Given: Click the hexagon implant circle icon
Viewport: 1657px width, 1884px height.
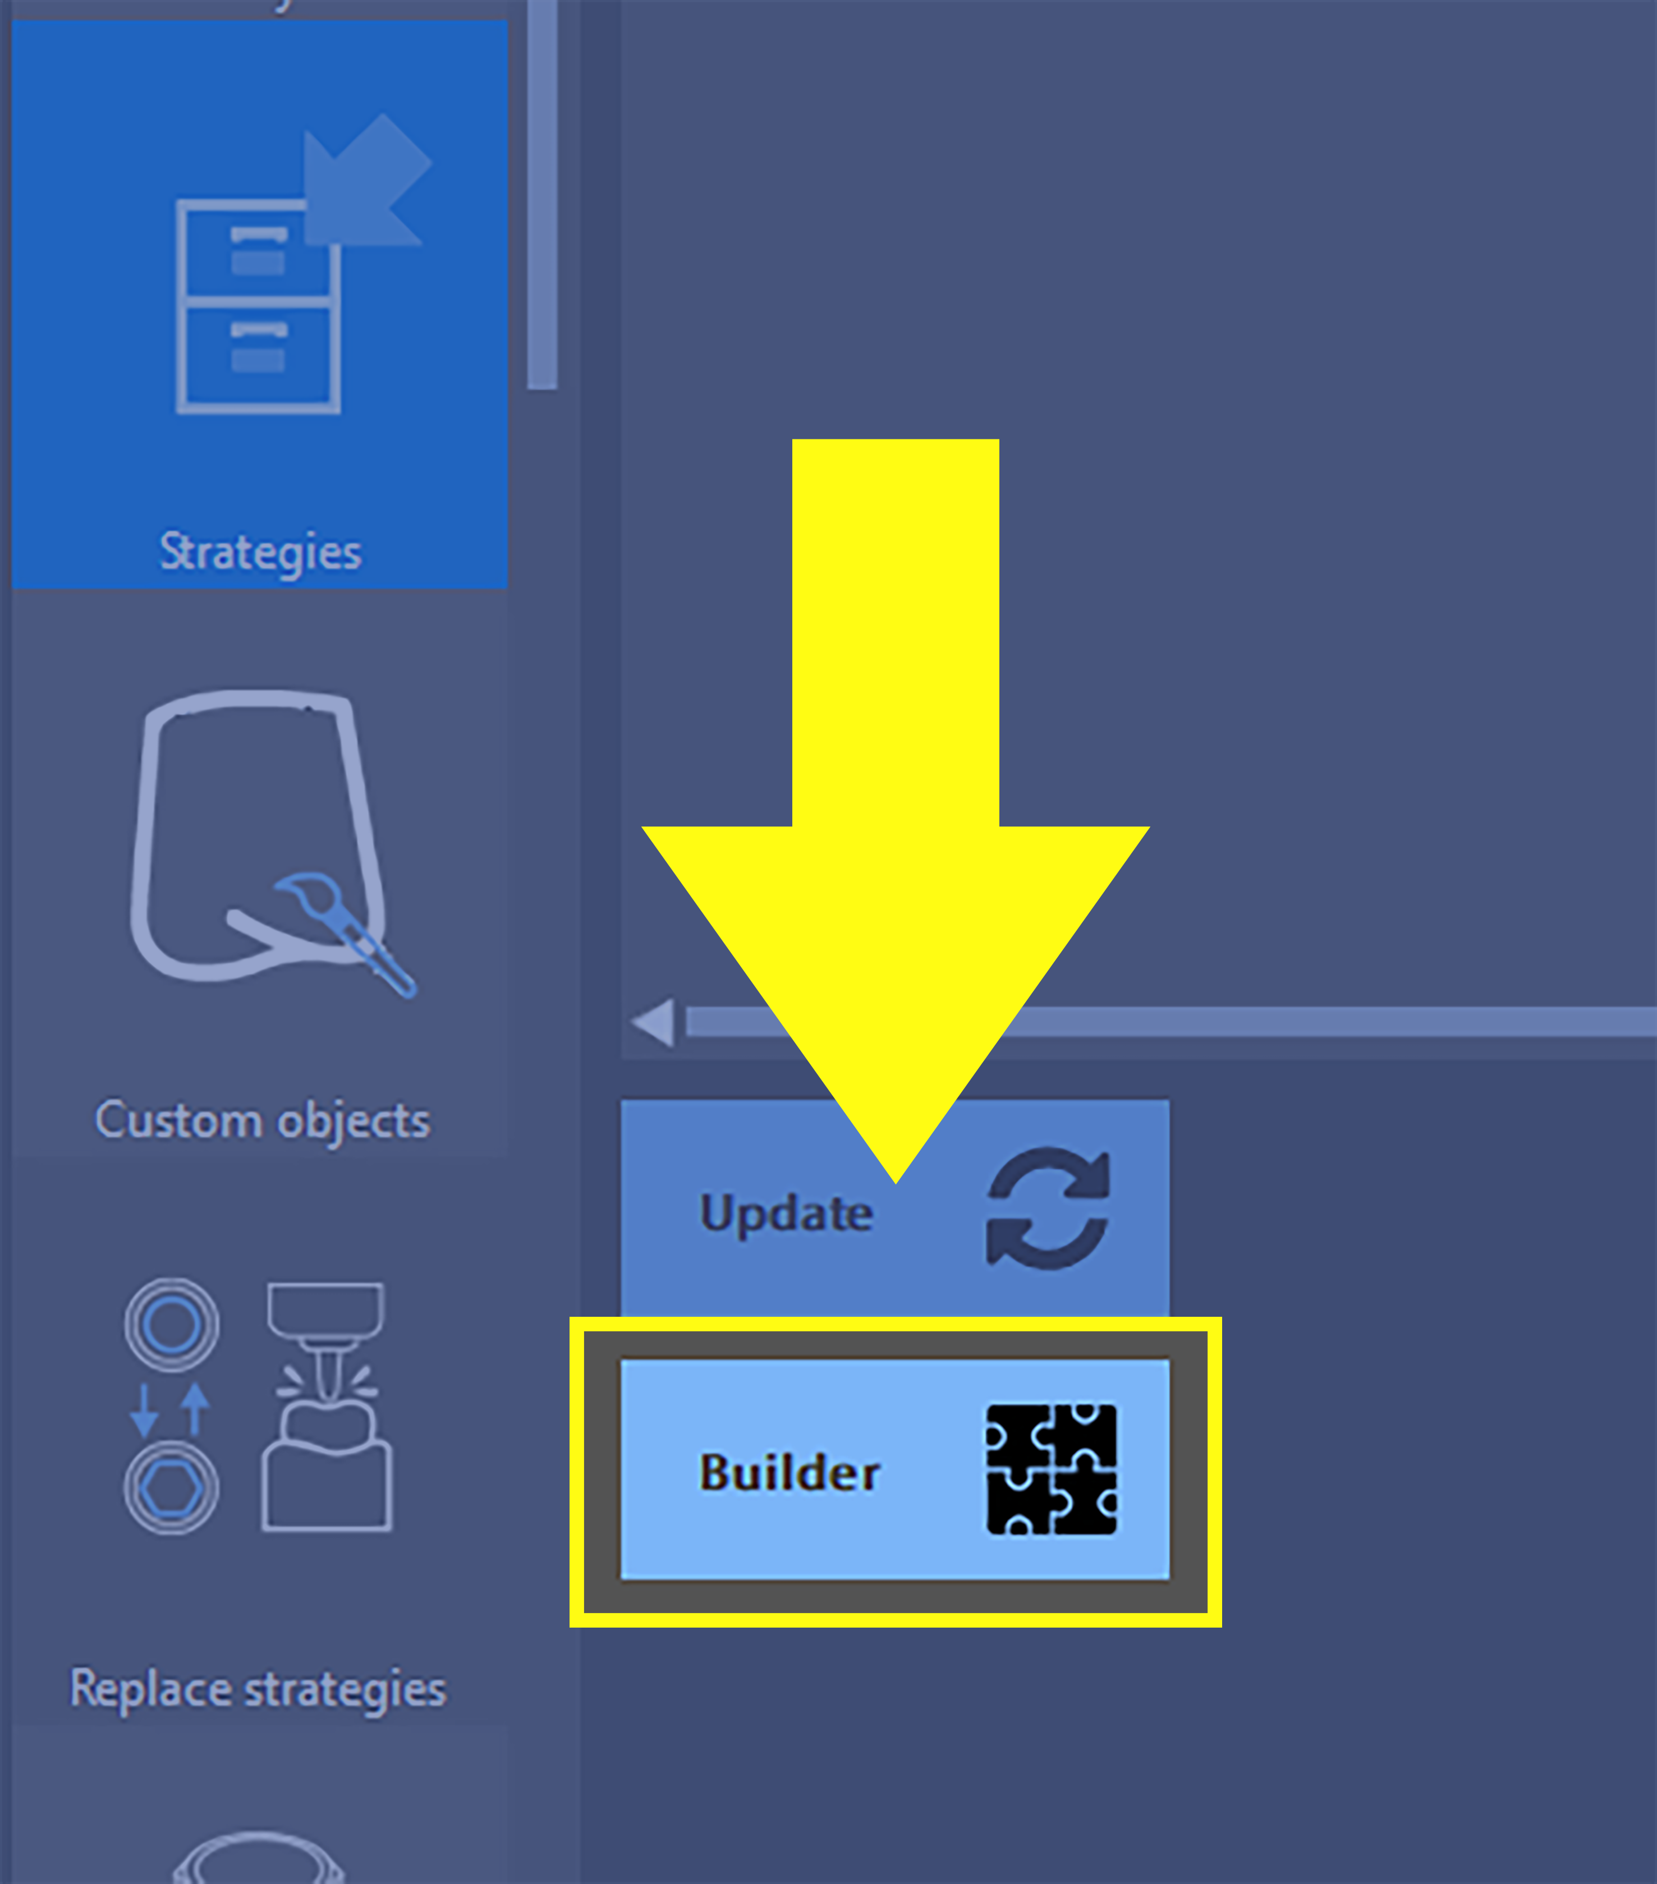Looking at the screenshot, I should 172,1488.
